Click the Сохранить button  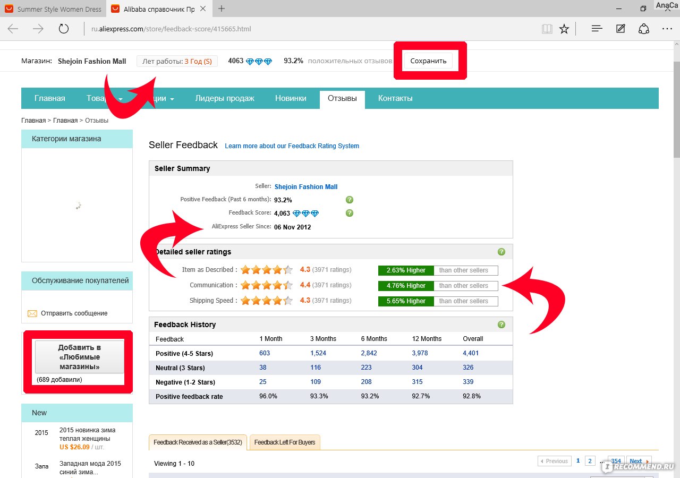429,61
